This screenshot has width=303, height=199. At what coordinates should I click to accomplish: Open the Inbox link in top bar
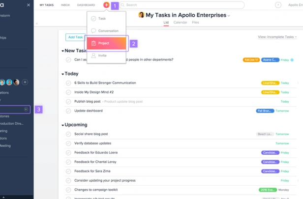tap(65, 5)
